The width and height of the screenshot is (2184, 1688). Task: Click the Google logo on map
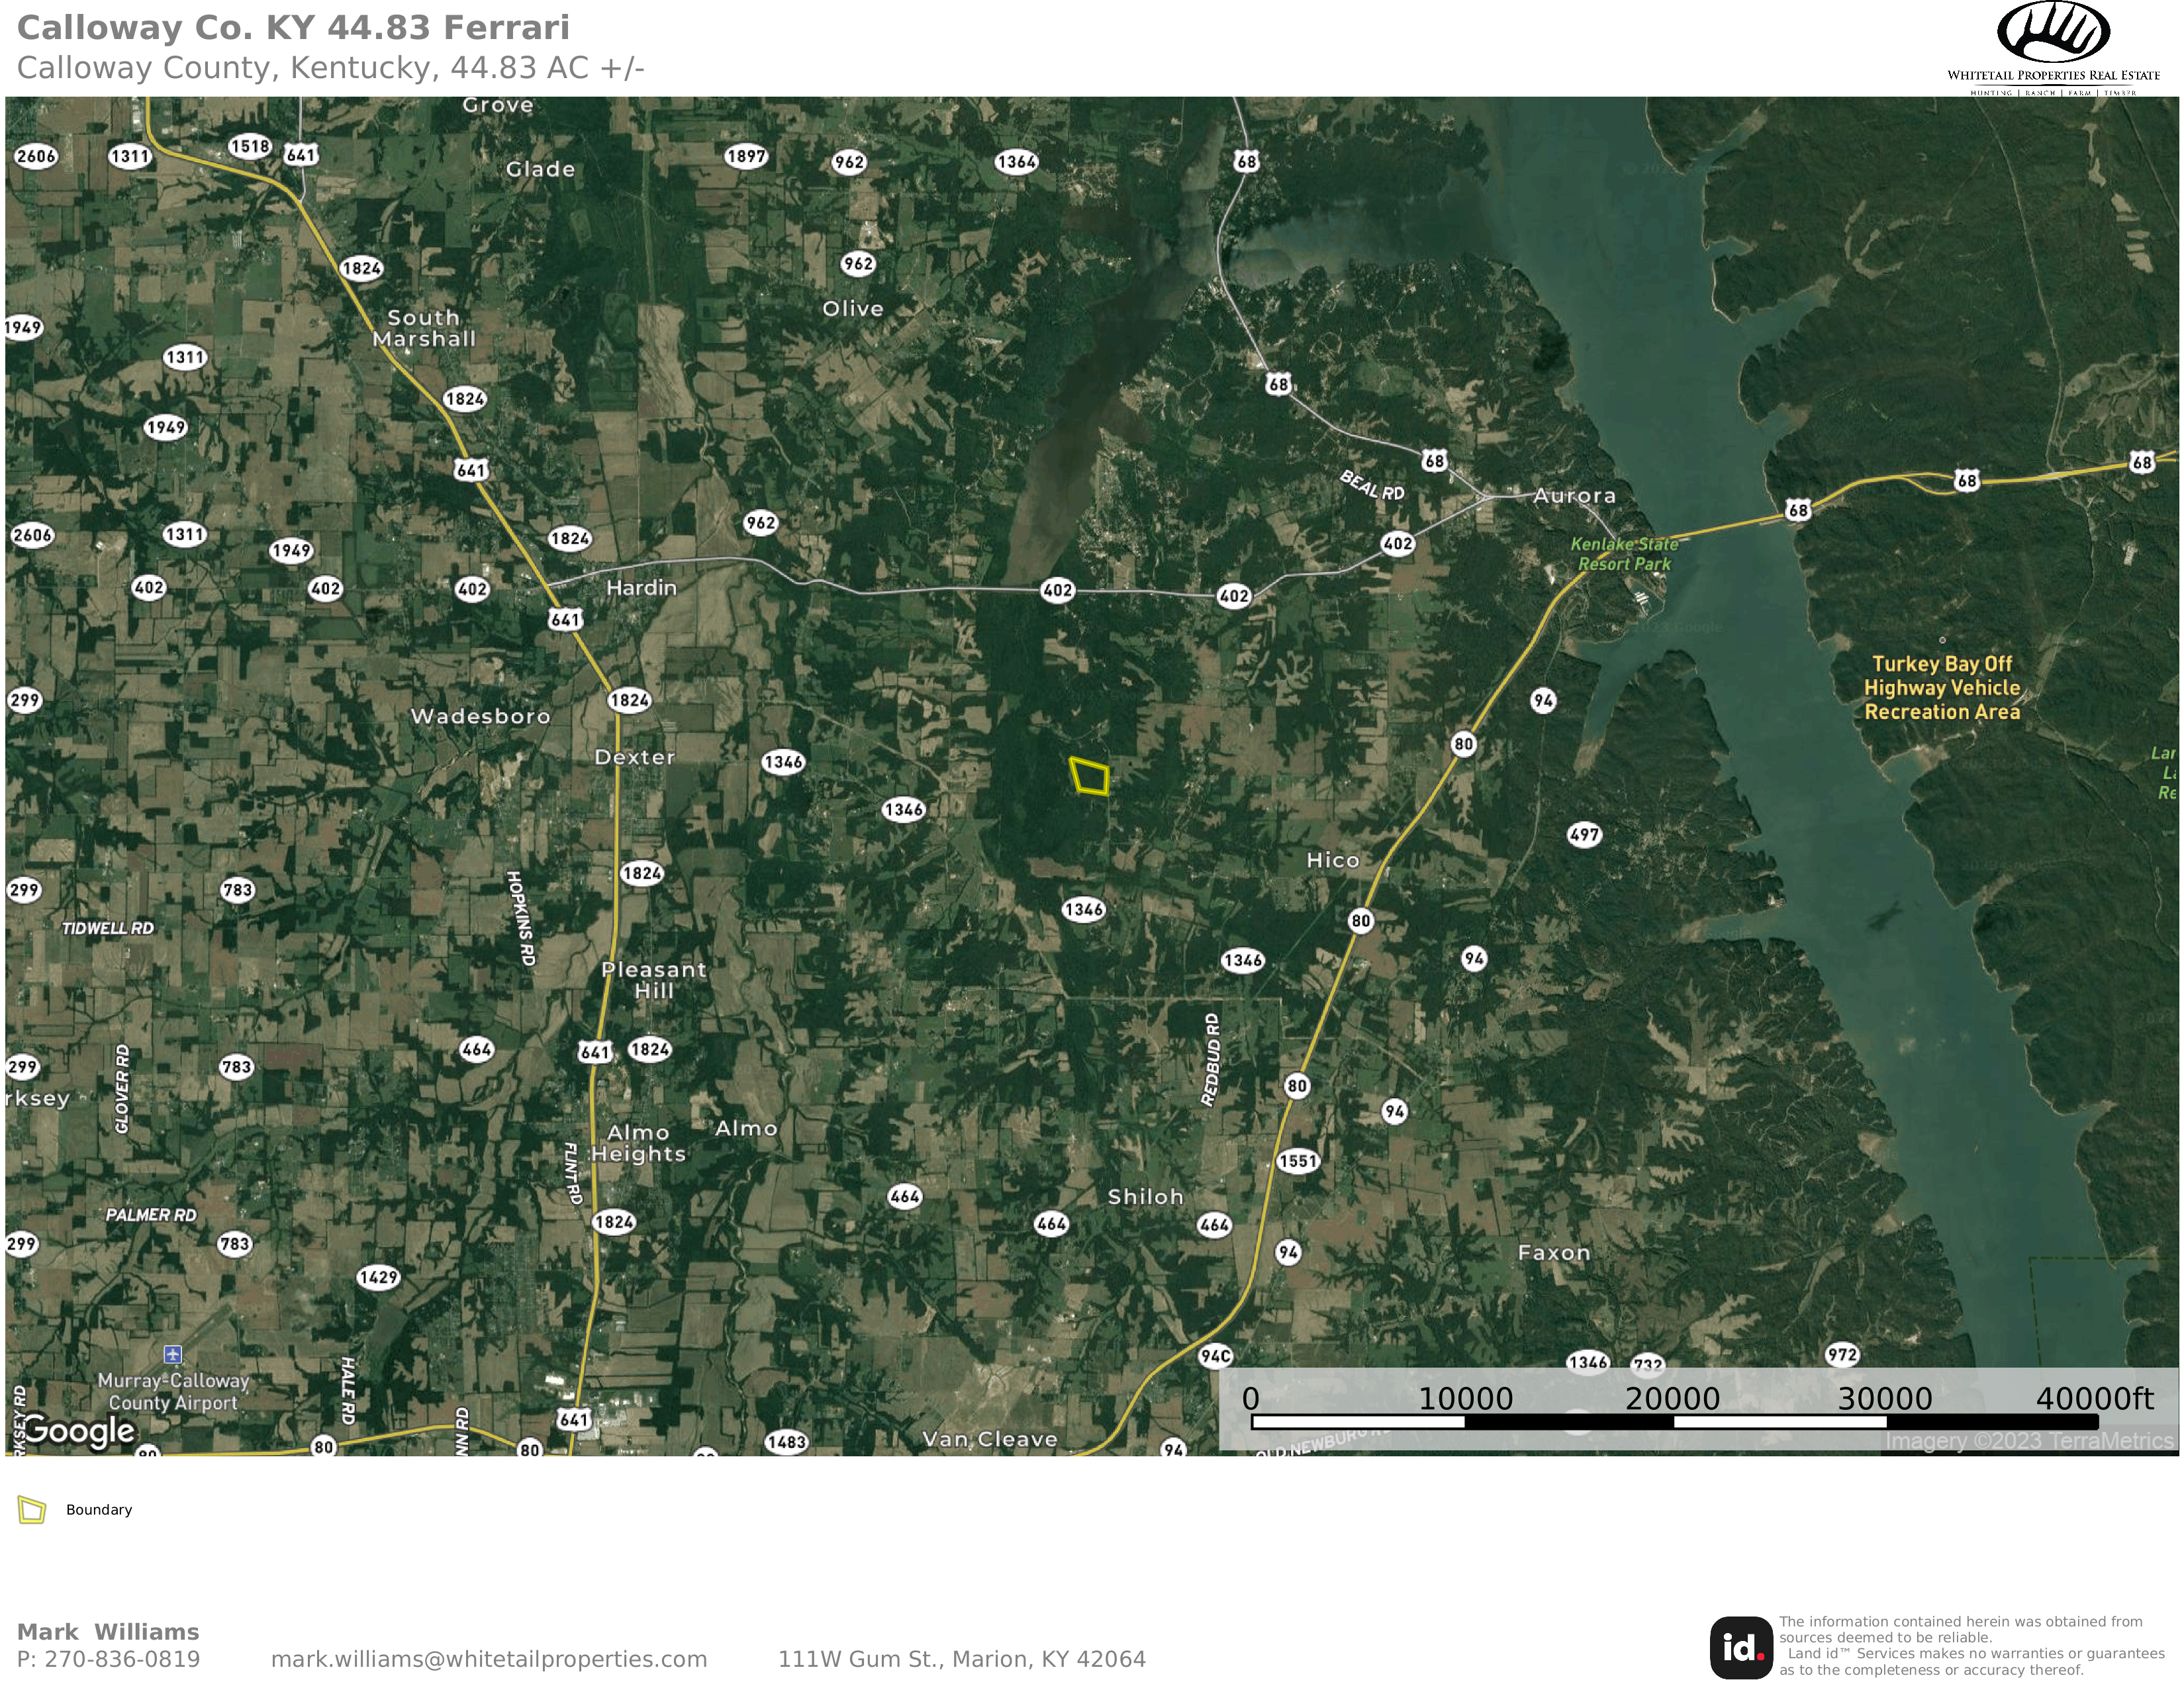79,1431
